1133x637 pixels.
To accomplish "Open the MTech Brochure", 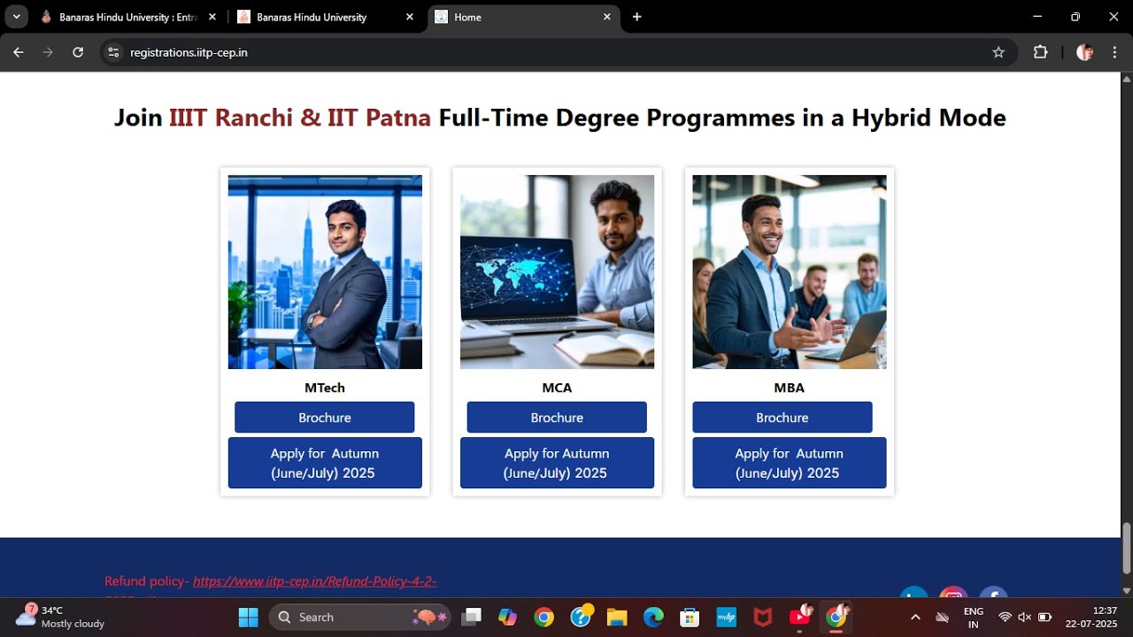I will click(325, 418).
